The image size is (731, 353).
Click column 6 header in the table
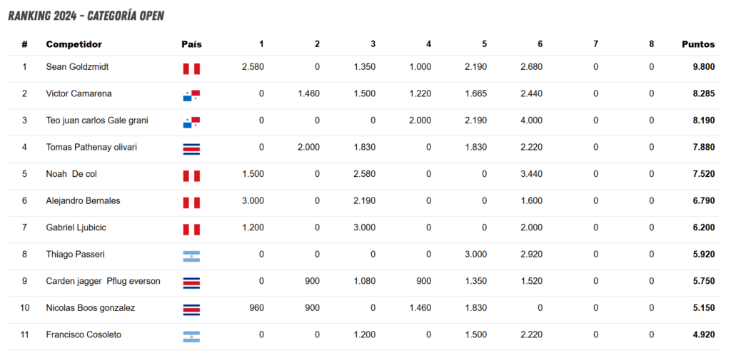tap(540, 44)
